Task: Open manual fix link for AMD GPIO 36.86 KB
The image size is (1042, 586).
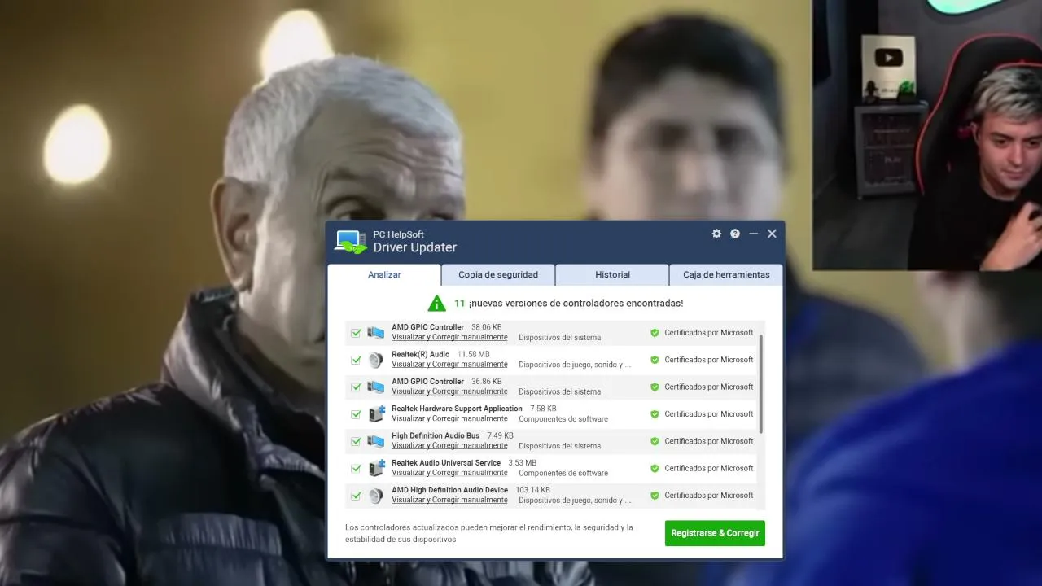Action: [x=449, y=391]
